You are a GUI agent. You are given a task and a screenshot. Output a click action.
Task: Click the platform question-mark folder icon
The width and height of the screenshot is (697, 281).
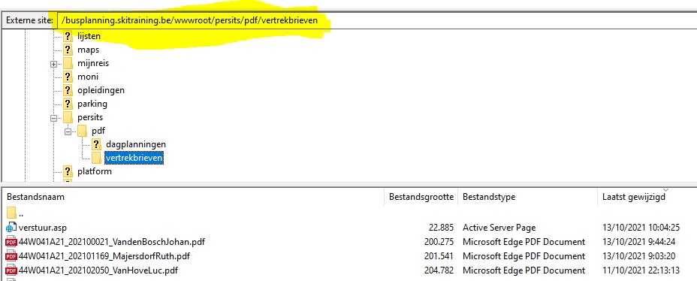pyautogui.click(x=68, y=171)
